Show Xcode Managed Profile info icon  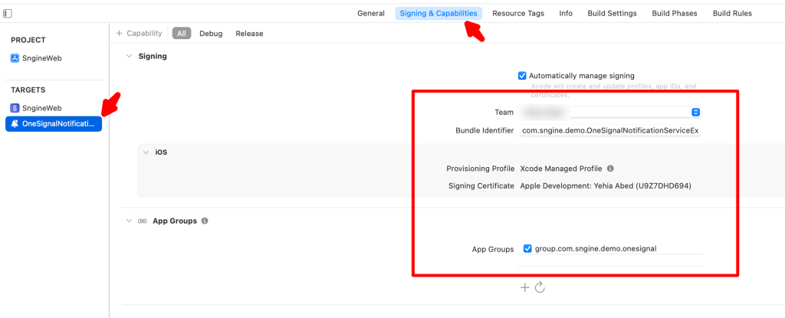pyautogui.click(x=610, y=169)
